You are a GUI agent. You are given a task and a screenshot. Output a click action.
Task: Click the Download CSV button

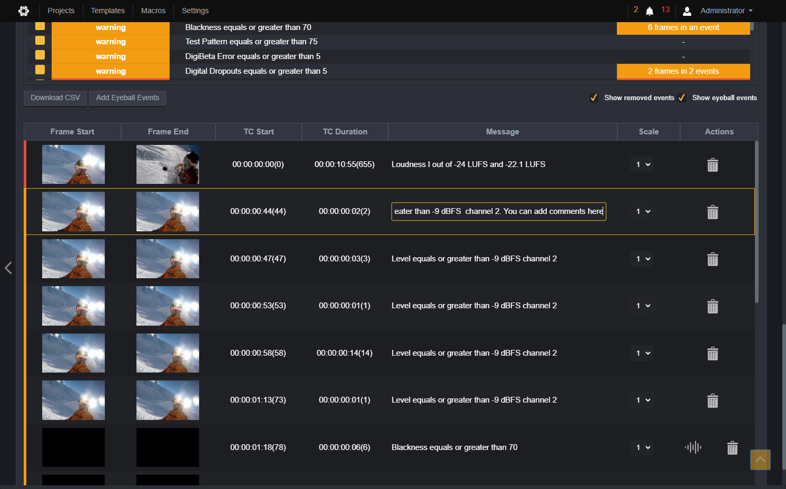(55, 98)
